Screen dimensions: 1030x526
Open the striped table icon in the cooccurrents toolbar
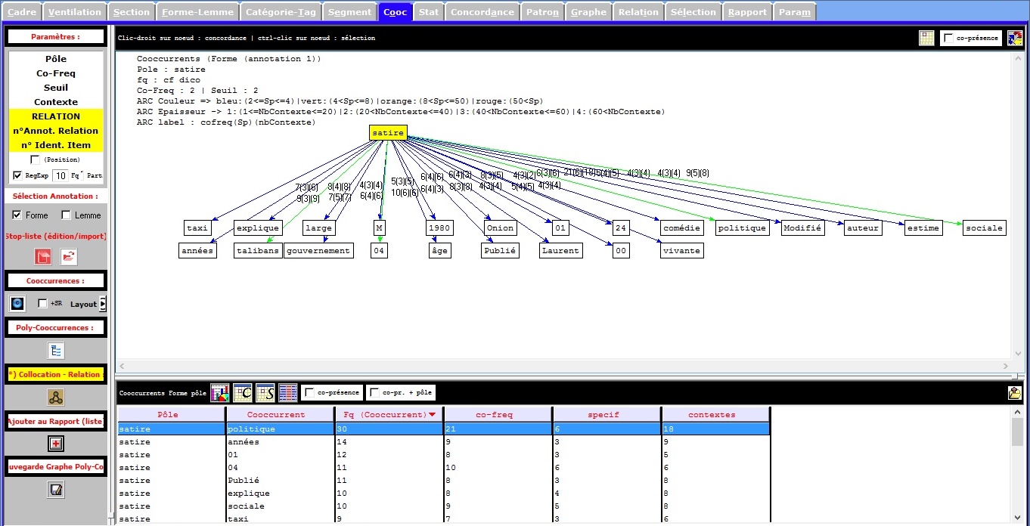pyautogui.click(x=287, y=392)
